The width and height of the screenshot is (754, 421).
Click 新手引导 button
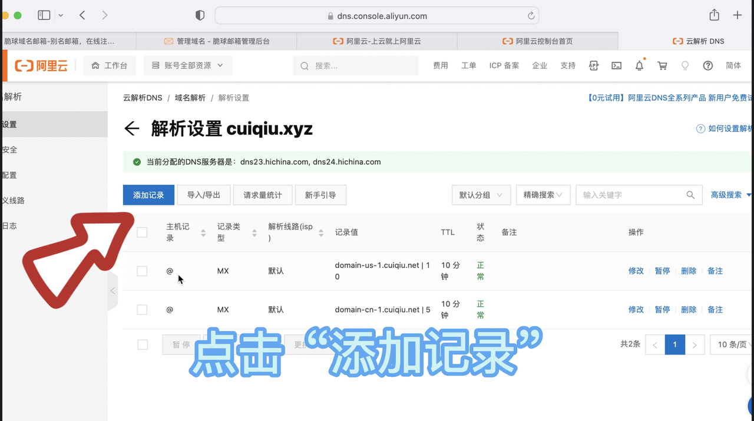320,195
